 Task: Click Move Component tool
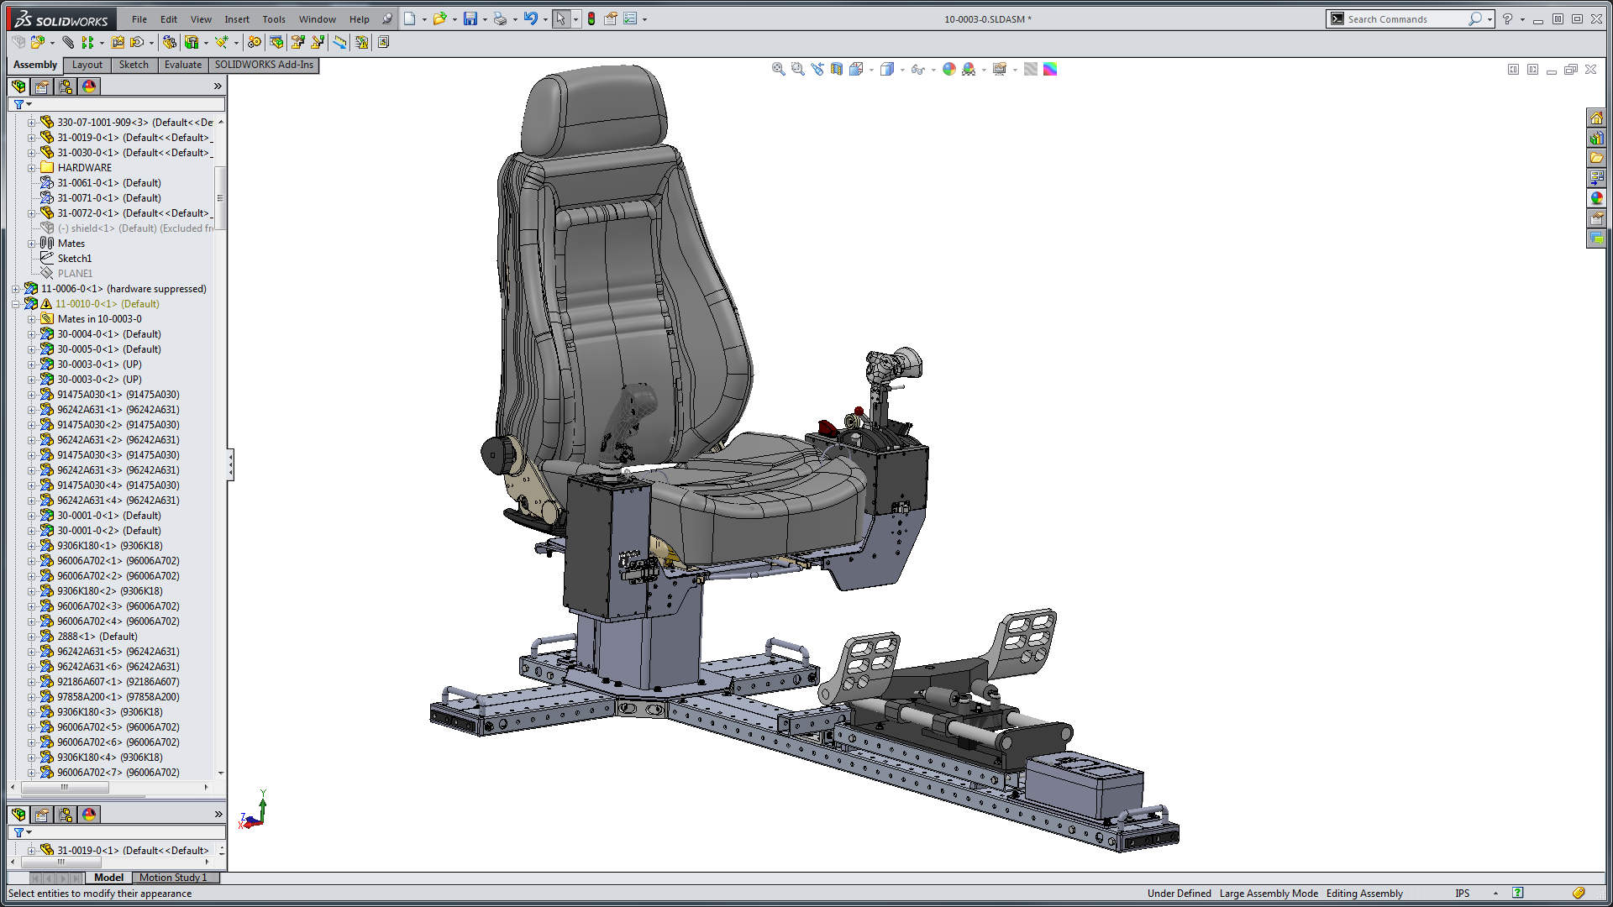137,42
